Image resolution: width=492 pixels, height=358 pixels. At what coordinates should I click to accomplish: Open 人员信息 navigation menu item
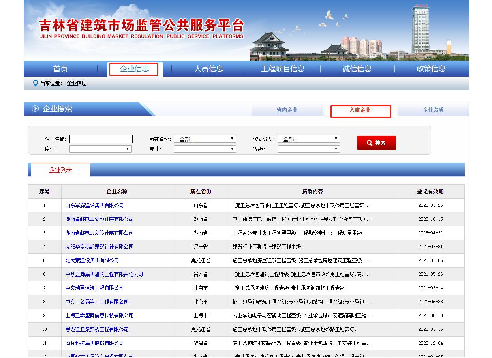point(209,69)
